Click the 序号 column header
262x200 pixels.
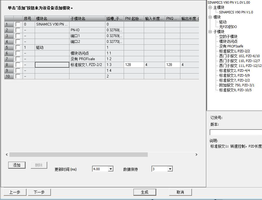click(x=29, y=19)
